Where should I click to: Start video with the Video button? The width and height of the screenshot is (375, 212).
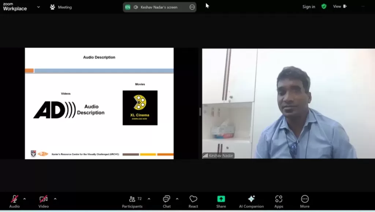(x=44, y=201)
